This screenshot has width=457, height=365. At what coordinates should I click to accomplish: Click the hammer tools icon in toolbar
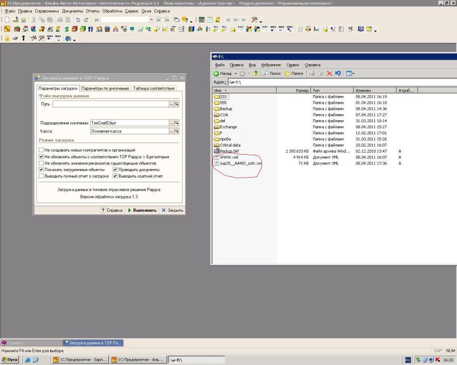(x=255, y=20)
